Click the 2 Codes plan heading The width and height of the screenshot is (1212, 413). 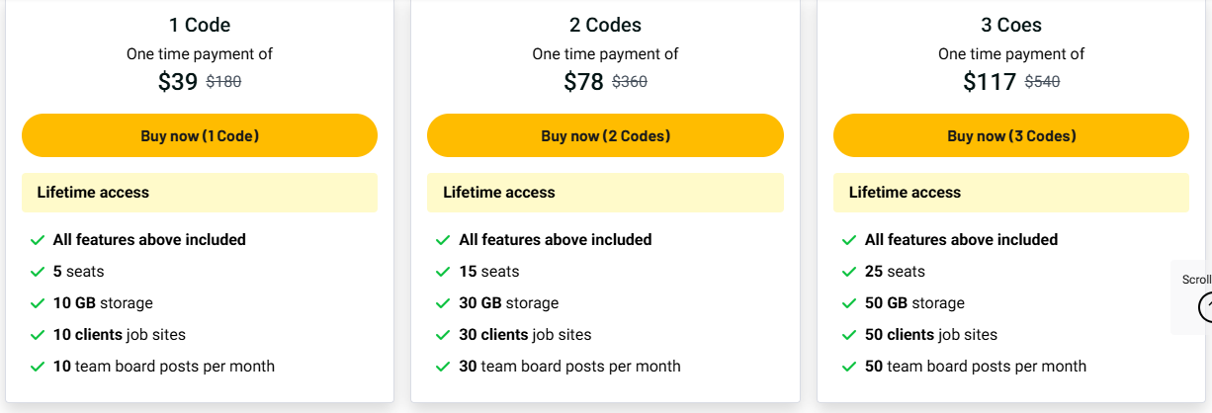pyautogui.click(x=605, y=25)
